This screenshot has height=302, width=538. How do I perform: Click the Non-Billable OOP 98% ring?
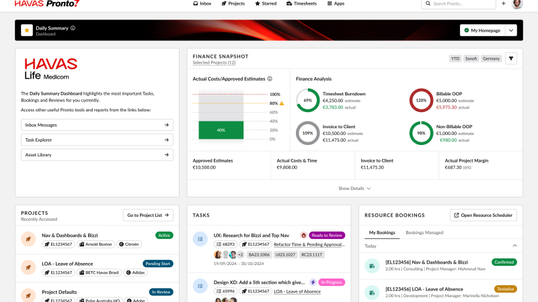tap(421, 133)
